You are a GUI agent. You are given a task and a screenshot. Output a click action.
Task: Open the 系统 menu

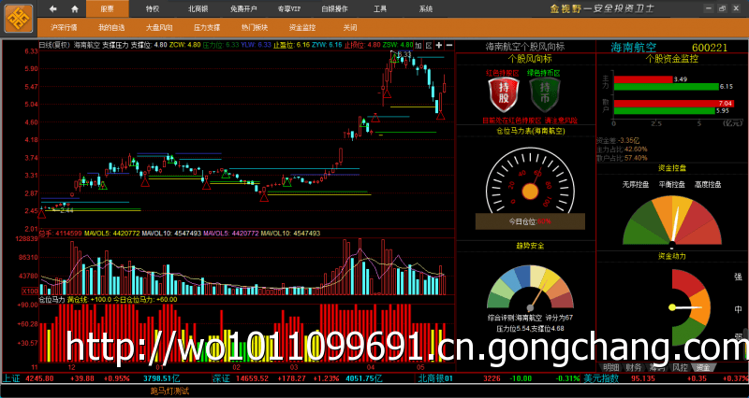point(425,8)
